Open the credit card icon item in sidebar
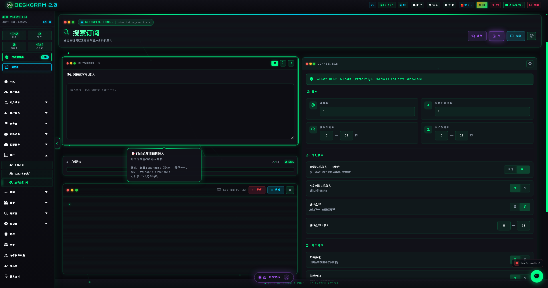 (x=27, y=245)
